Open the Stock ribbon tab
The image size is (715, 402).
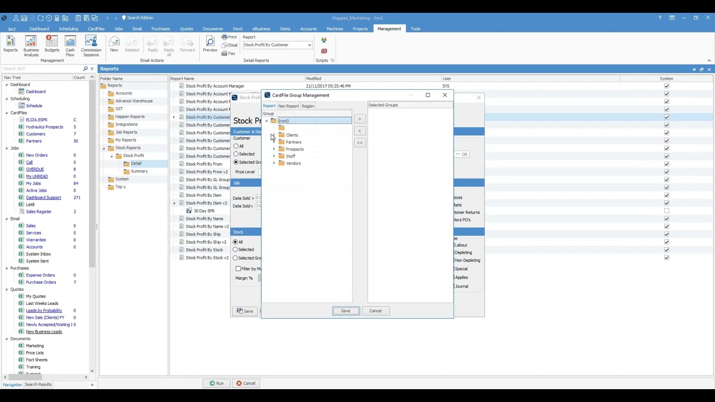(238, 29)
